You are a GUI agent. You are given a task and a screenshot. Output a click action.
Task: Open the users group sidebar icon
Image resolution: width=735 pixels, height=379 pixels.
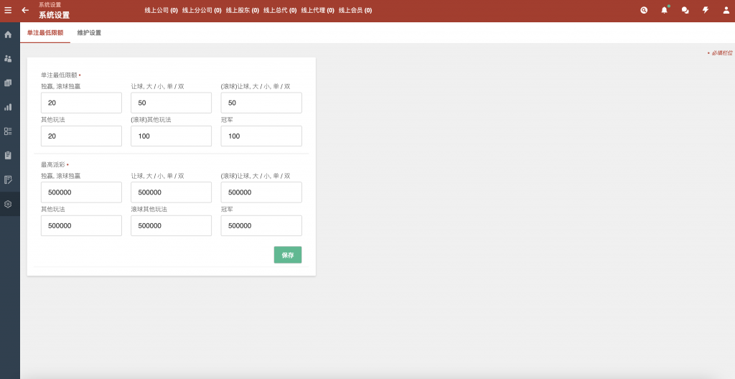coord(8,59)
